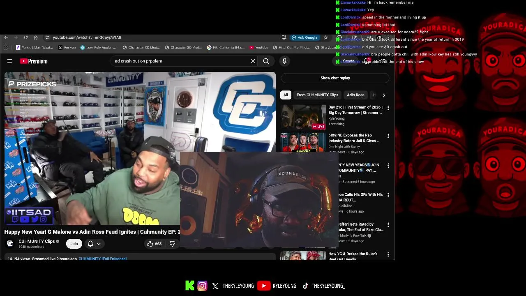526x296 pixels.
Task: Open the CUHMUNITY Clips channel name
Action: [37, 241]
